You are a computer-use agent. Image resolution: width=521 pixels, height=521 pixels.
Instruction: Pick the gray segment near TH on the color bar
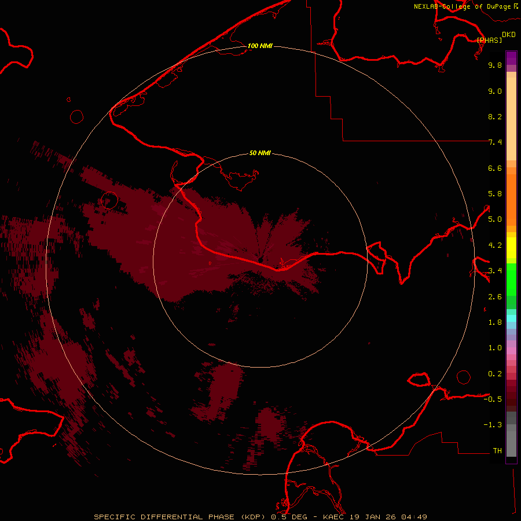tap(511, 443)
